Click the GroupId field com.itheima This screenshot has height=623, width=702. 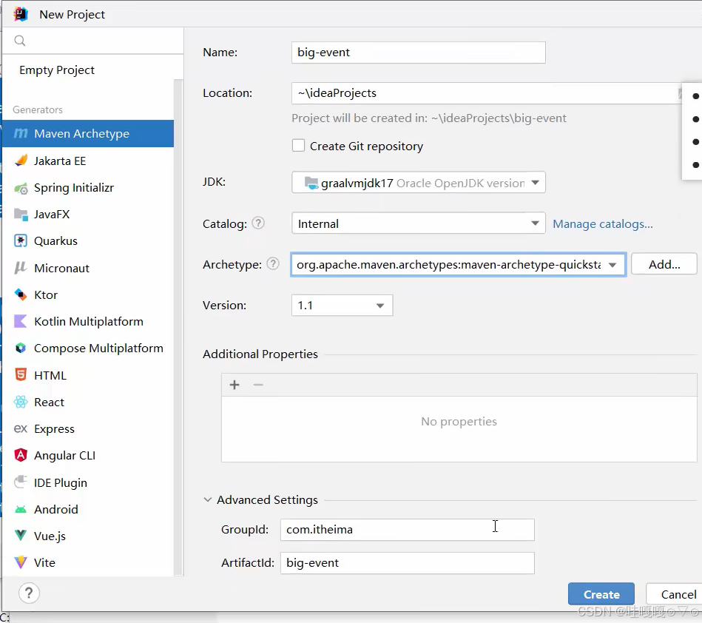408,530
